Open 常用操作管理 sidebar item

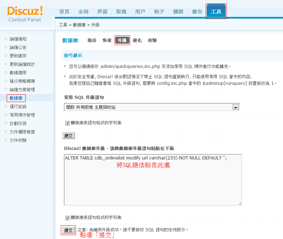[22, 115]
